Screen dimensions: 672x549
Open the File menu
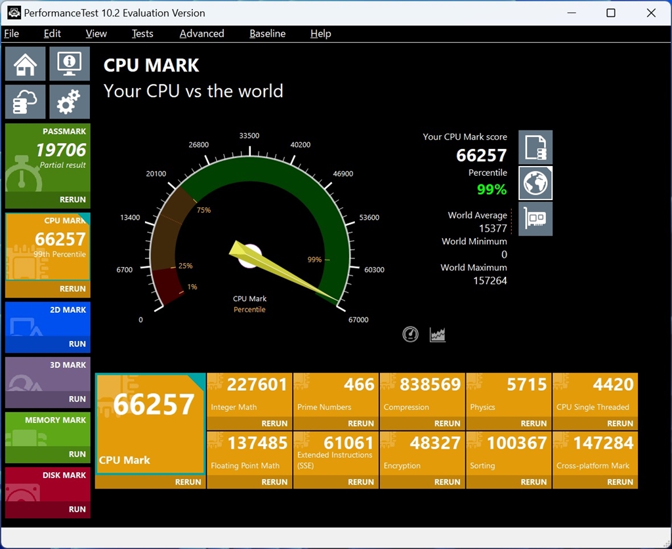(x=12, y=33)
